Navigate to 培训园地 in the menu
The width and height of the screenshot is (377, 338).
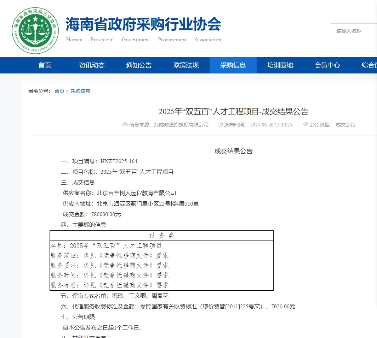tap(280, 65)
